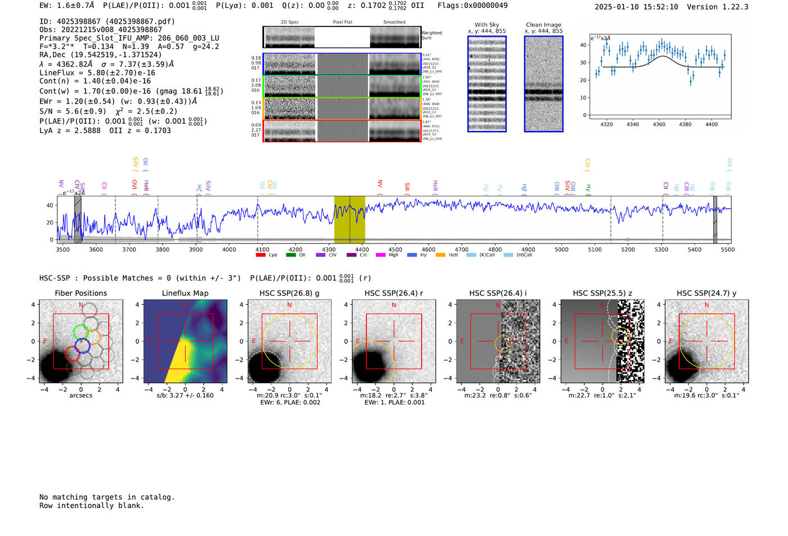Open the HSC SSP(26.4) r cutout

(x=393, y=341)
